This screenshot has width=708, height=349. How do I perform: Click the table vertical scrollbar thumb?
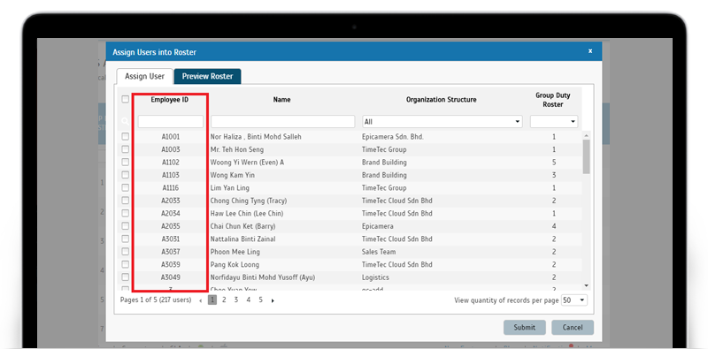[586, 156]
